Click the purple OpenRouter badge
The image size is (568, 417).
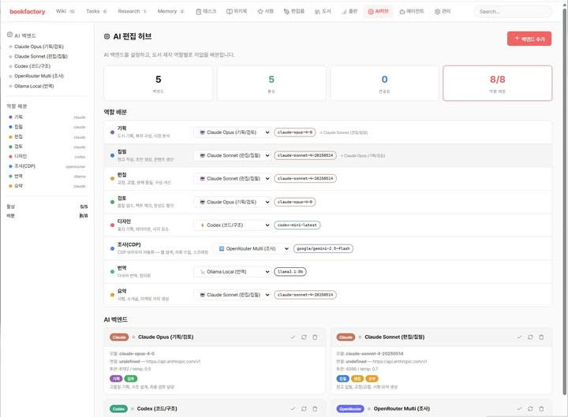click(x=350, y=408)
